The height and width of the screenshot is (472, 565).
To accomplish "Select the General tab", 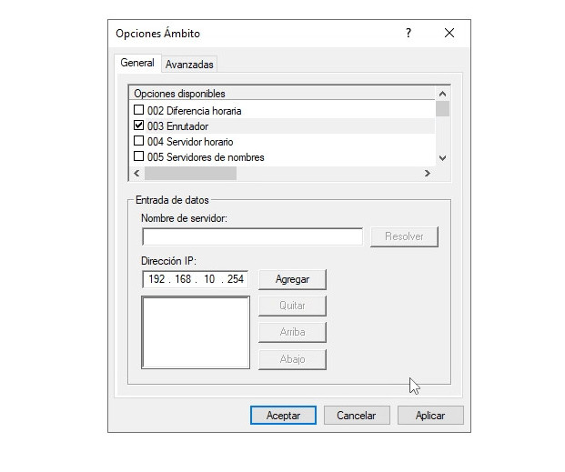I will (137, 64).
